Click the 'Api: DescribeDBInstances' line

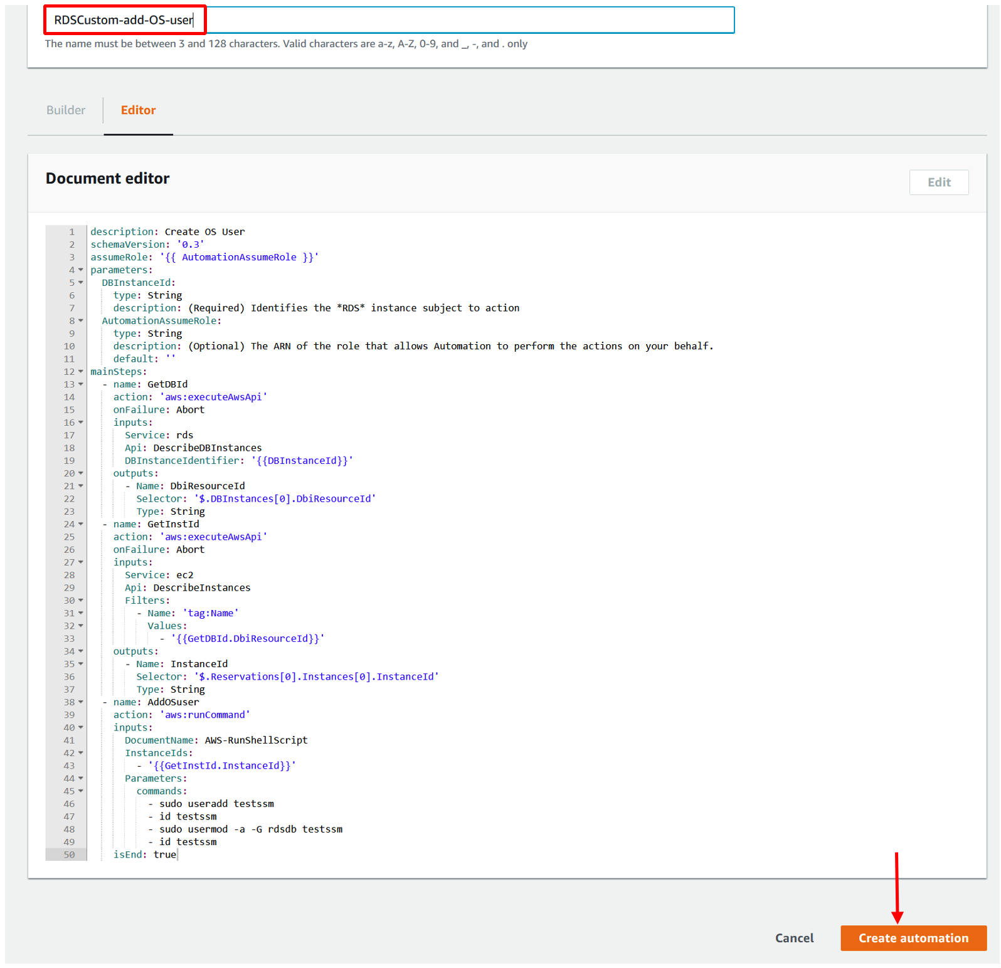193,448
